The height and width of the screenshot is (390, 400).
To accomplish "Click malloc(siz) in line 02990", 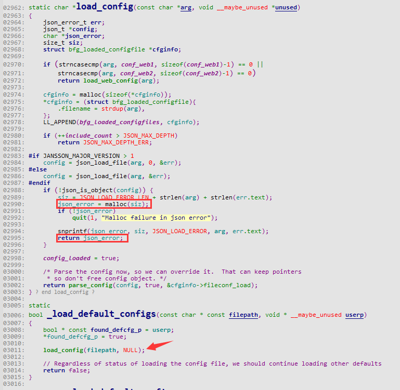I will [125, 204].
